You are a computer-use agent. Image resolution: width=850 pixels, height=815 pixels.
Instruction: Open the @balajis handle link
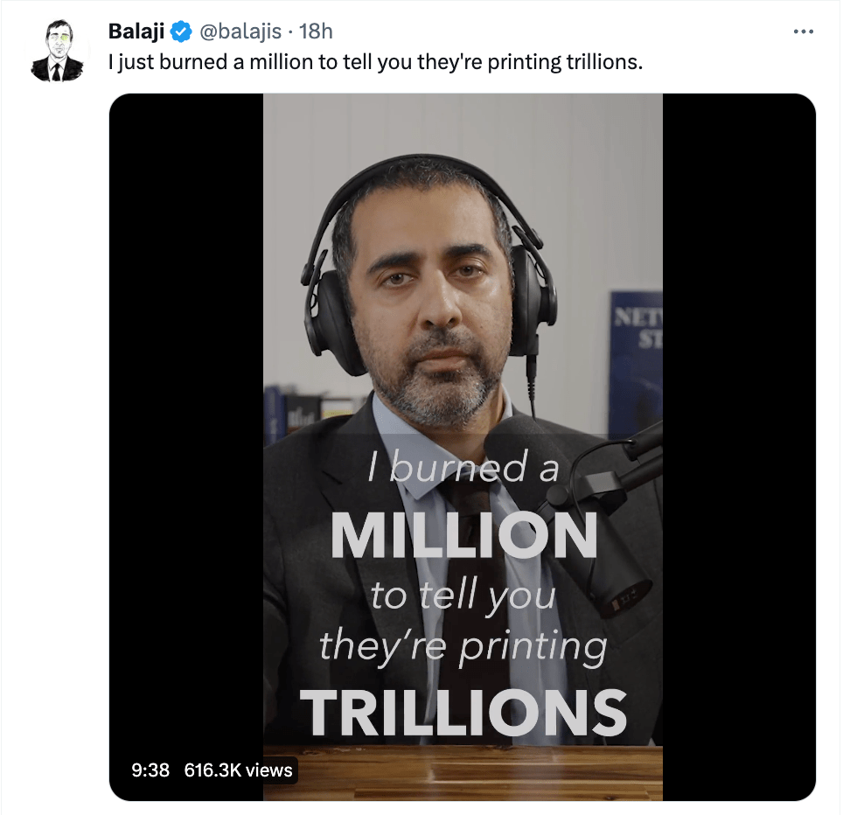[241, 32]
